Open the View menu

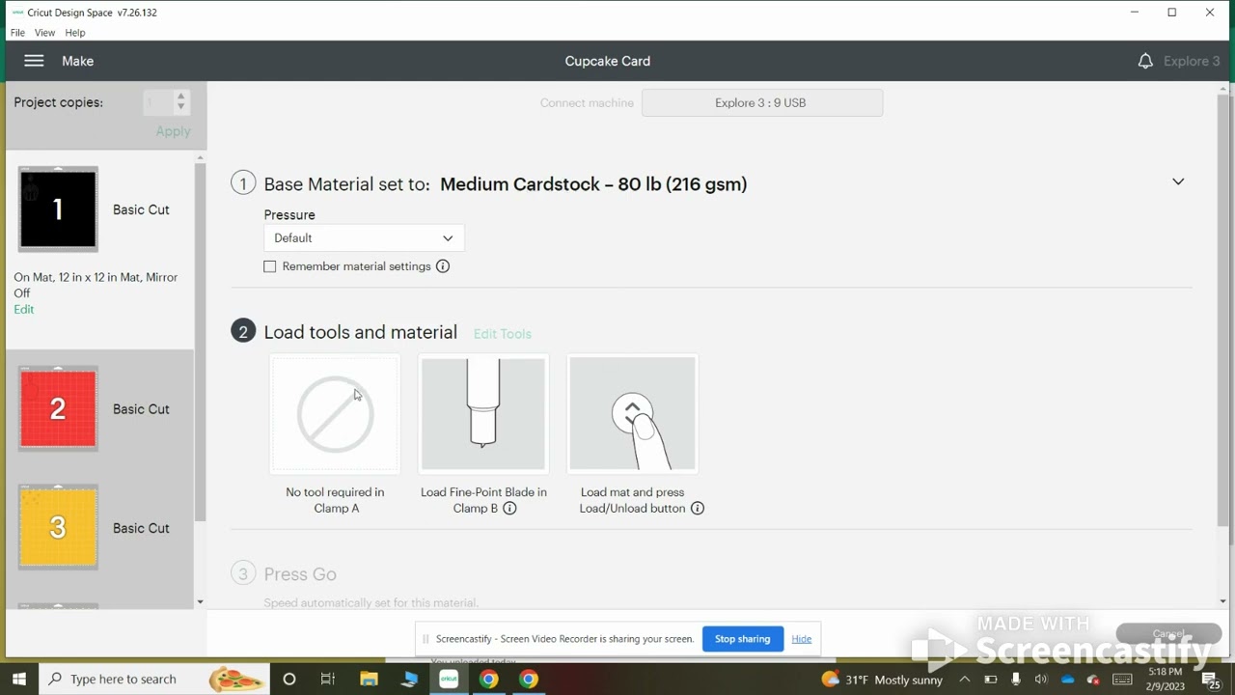coord(44,33)
